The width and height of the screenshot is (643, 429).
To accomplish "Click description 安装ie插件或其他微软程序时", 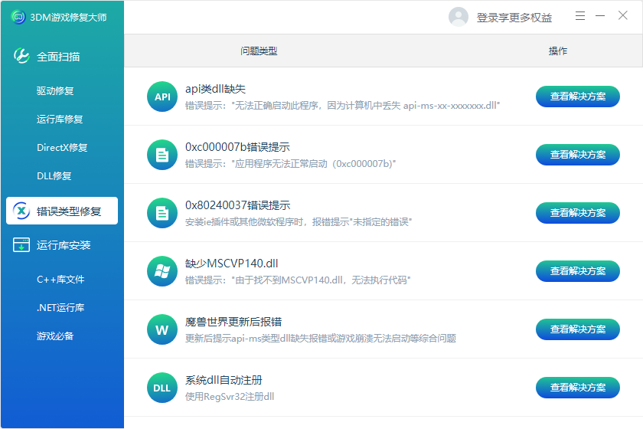I will point(298,222).
